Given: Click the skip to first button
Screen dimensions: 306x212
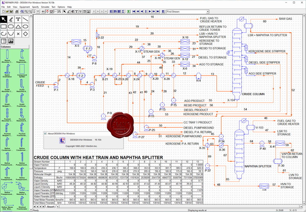Looking at the screenshot, I should pyautogui.click(x=133, y=11).
